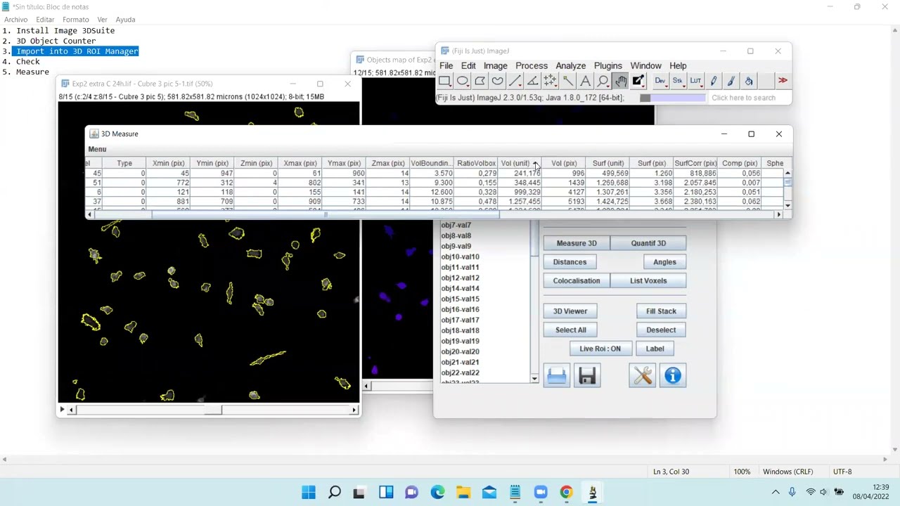Click the Angles button

pyautogui.click(x=664, y=262)
